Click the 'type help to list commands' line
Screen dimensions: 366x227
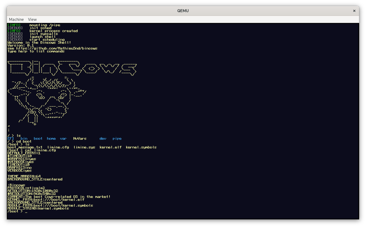(36, 51)
